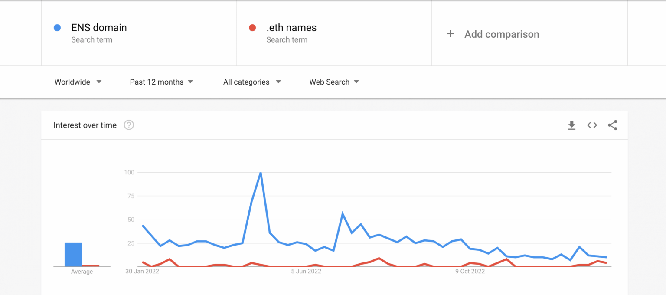Viewport: 666px width, 295px height.
Task: Click the blue dot beside ENS domain
Action: [x=57, y=28]
